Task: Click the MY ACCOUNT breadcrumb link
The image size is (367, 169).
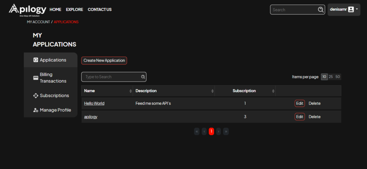Action: pyautogui.click(x=38, y=22)
